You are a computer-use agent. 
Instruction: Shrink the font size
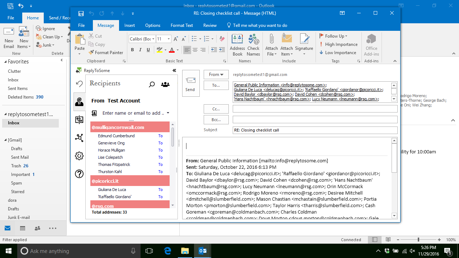183,39
